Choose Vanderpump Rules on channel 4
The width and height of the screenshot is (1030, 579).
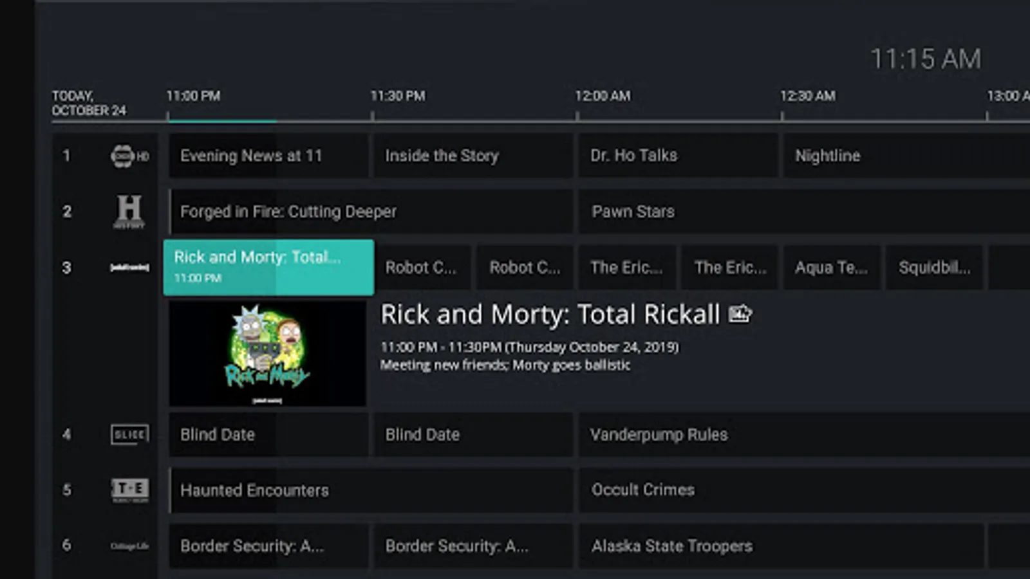coord(805,434)
